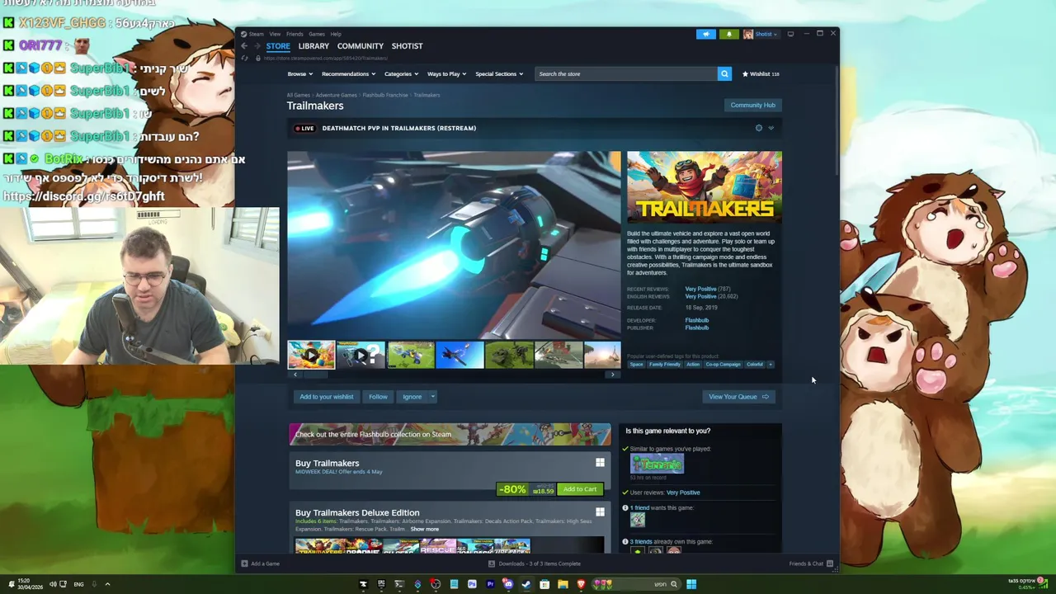Viewport: 1056px width, 594px height.
Task: Click Show more in Deluxe Edition description
Action: point(425,529)
